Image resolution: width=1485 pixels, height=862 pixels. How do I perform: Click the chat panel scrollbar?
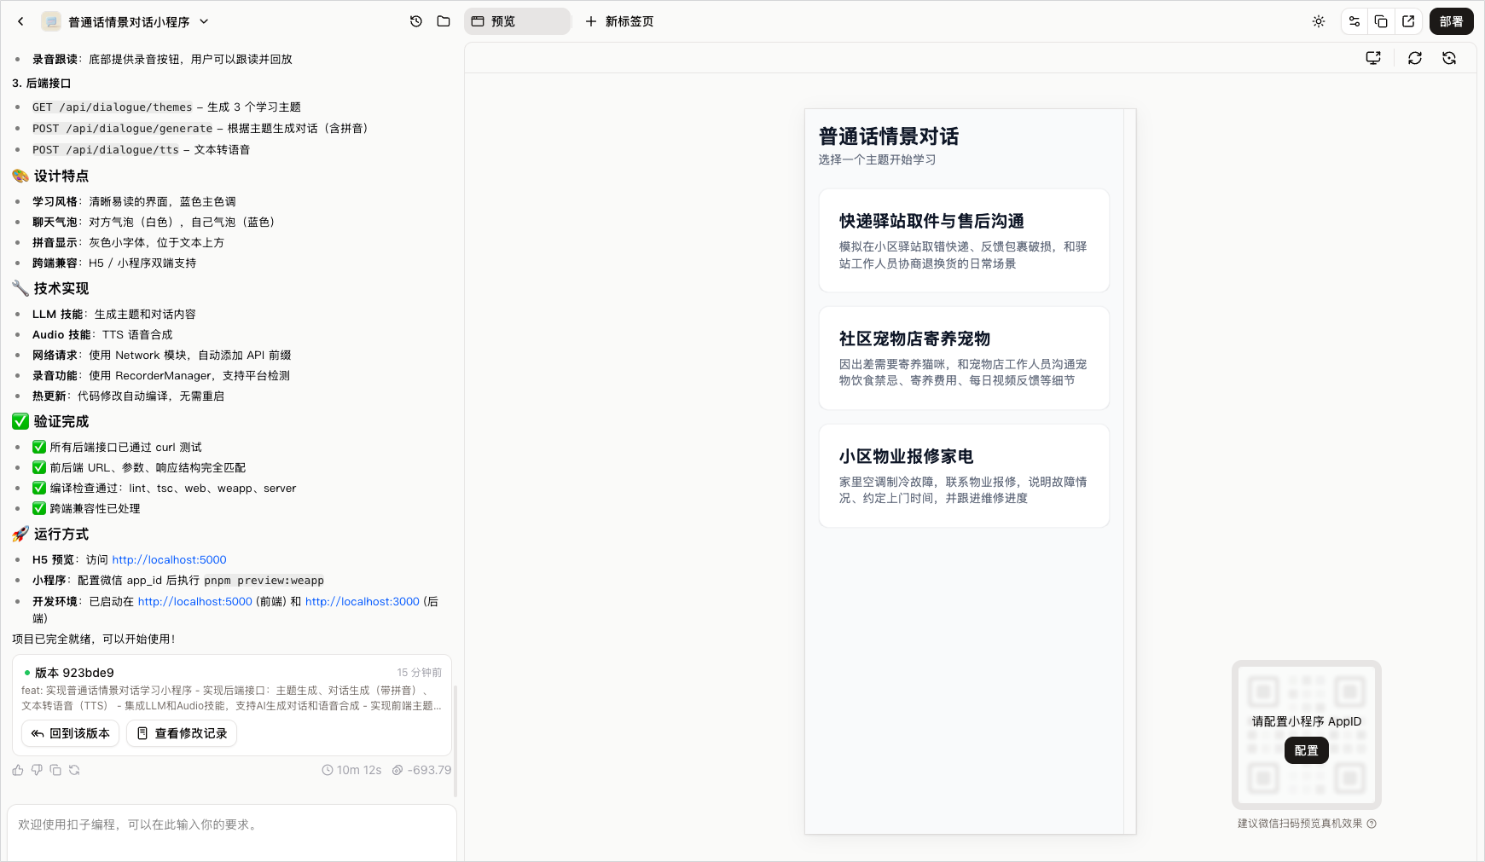pyautogui.click(x=455, y=740)
